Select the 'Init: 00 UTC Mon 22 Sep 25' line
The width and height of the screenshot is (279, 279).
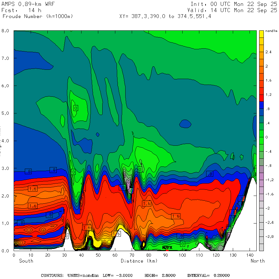[x=234, y=4]
